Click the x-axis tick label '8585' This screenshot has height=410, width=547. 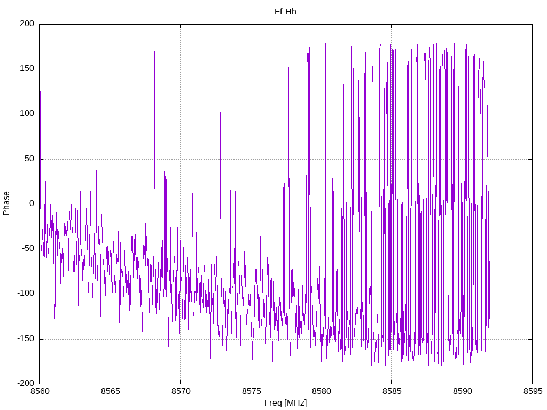click(392, 391)
